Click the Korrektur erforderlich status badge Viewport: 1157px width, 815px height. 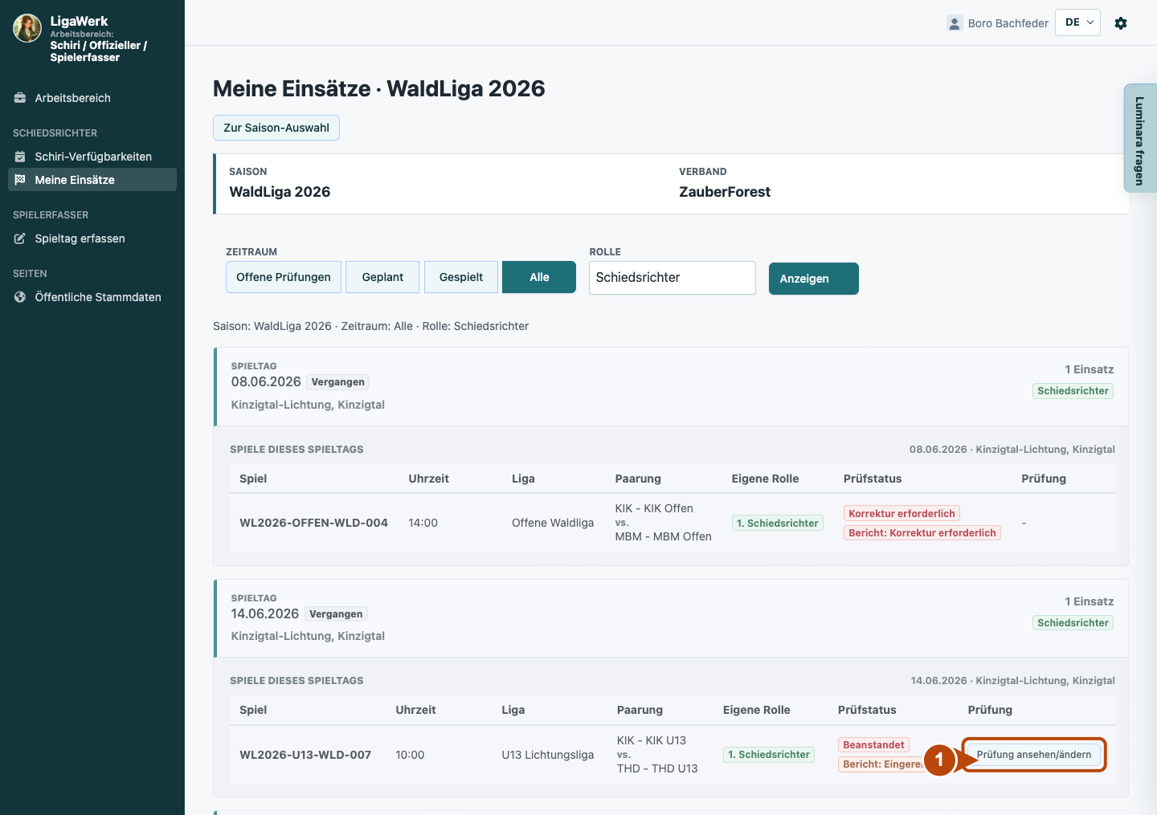(x=901, y=514)
